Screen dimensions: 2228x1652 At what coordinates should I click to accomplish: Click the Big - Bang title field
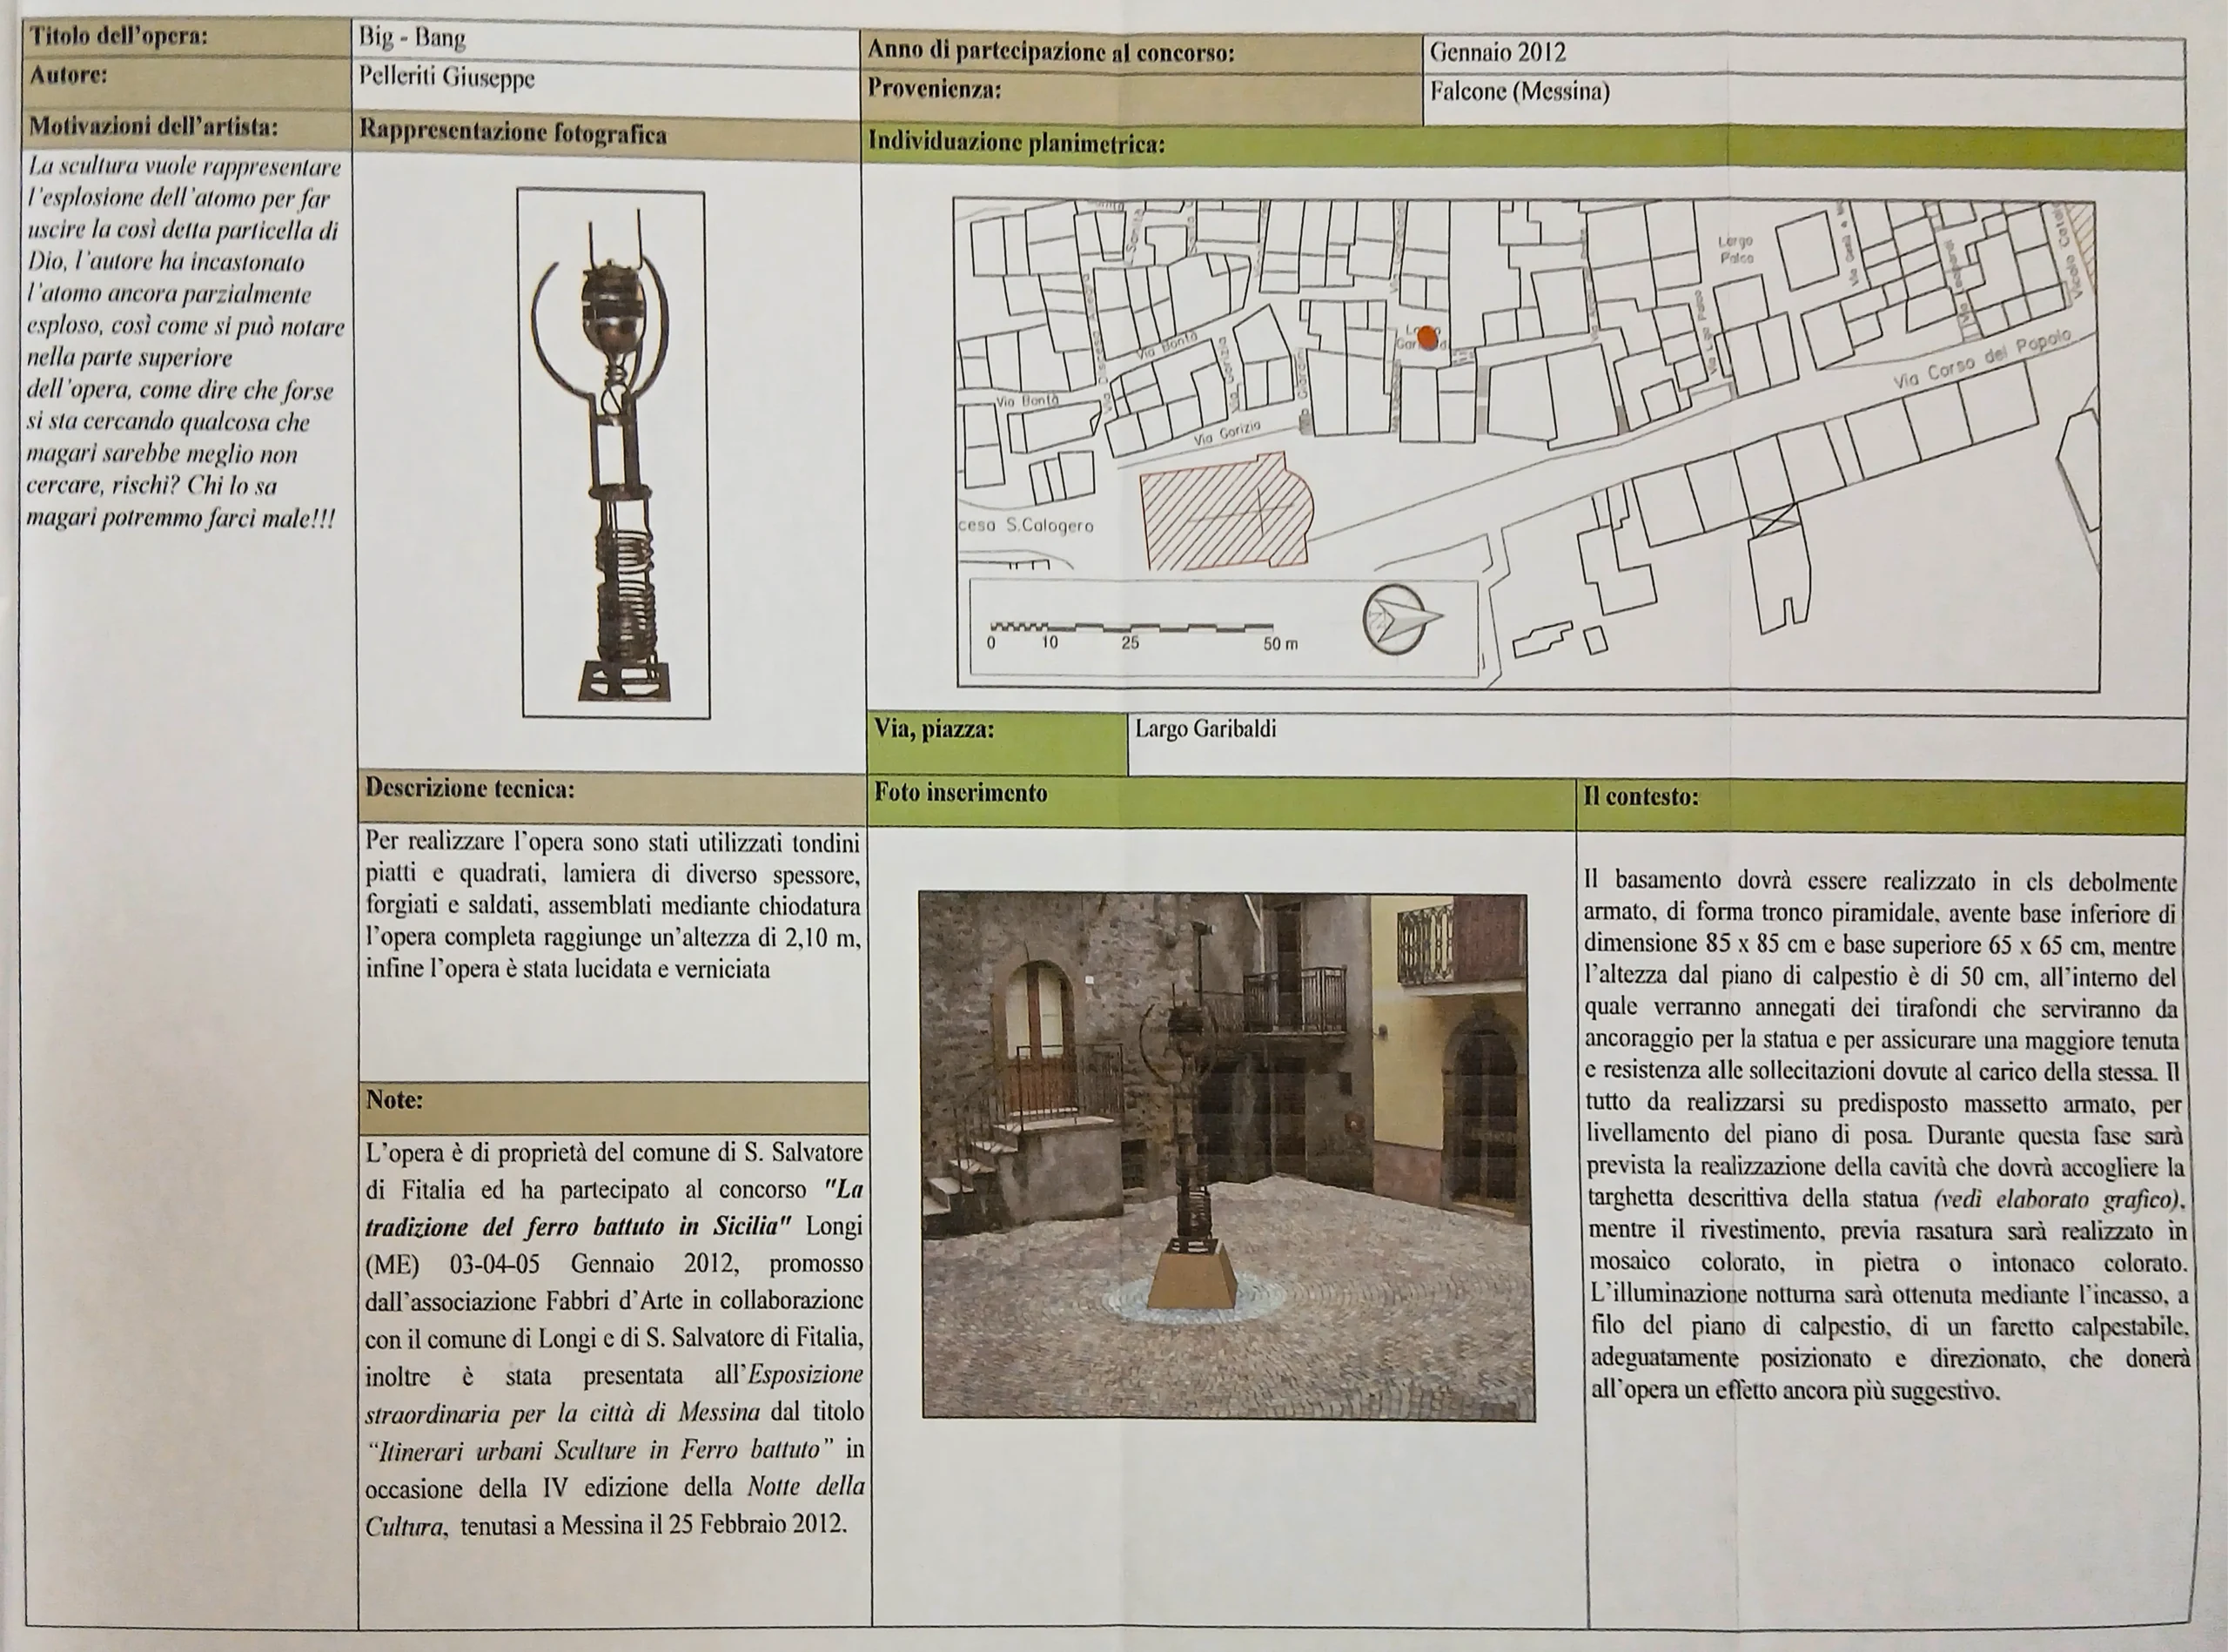pos(412,38)
